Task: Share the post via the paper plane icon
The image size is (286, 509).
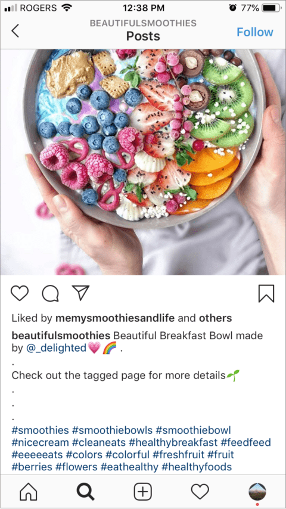Action: 80,293
